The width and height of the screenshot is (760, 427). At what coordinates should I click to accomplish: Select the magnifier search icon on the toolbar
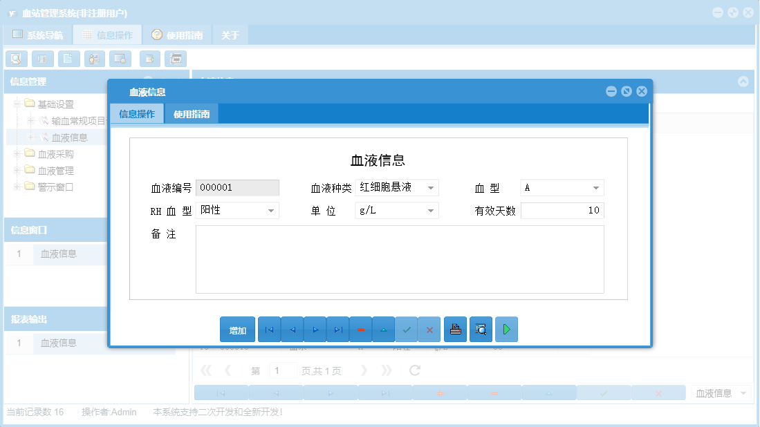pyautogui.click(x=17, y=59)
